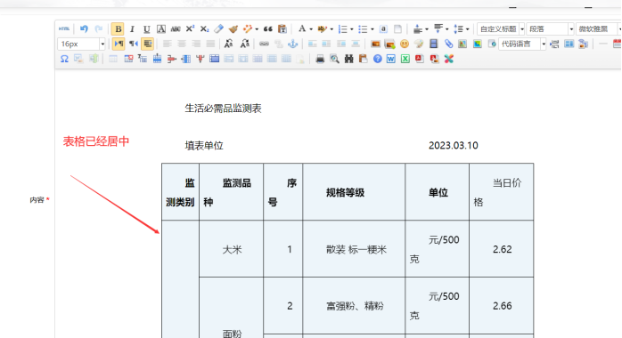Expand the 自定义标题 dropdown
622x338 pixels.
501,28
